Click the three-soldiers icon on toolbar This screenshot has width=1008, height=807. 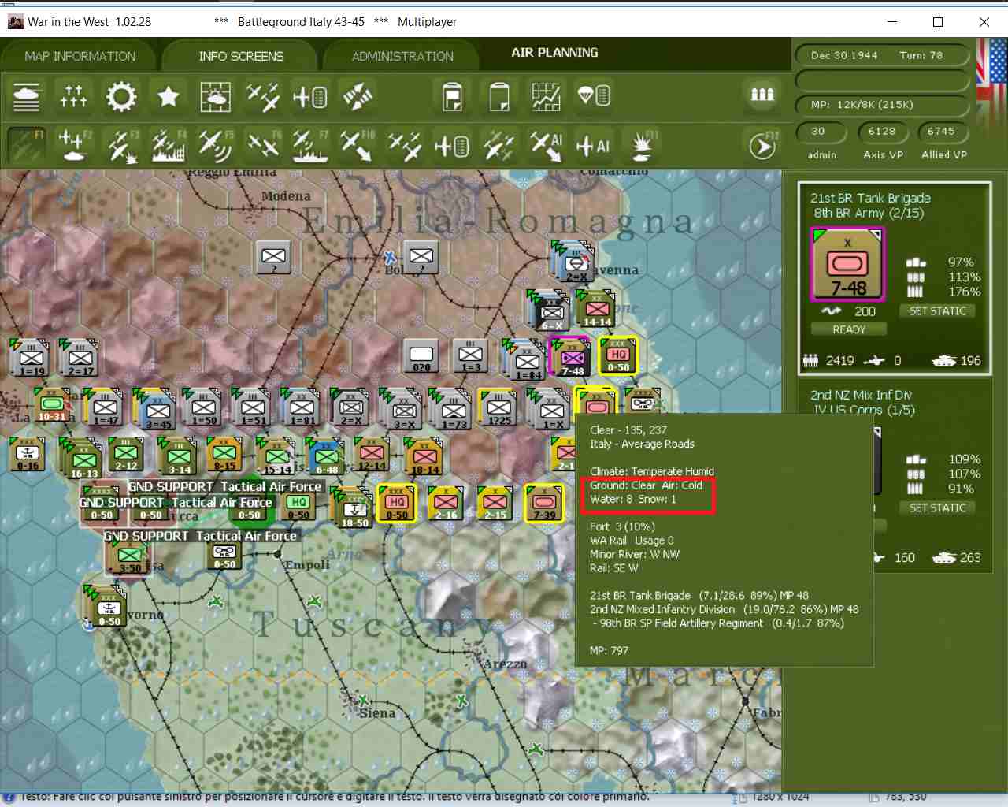click(x=762, y=95)
